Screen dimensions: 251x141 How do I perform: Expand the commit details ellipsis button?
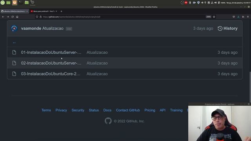click(x=69, y=29)
